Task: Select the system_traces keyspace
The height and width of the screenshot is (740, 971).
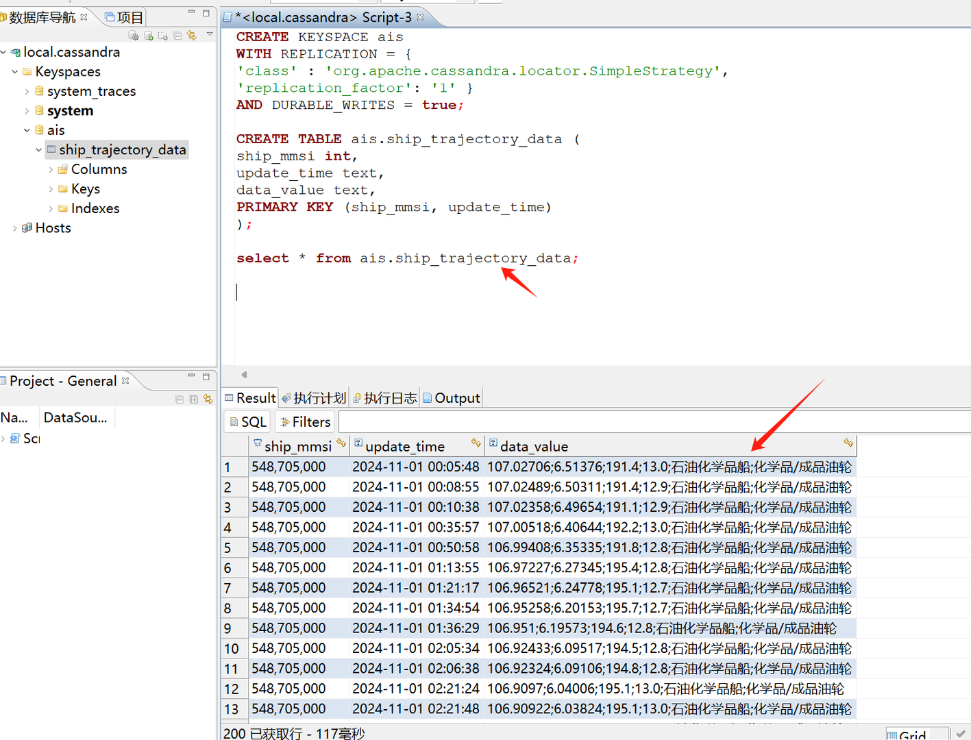Action: [91, 91]
